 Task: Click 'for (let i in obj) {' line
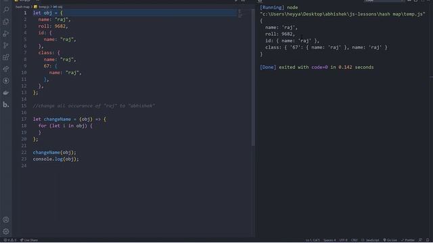(x=66, y=126)
